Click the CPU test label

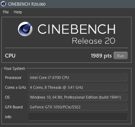click(10, 56)
